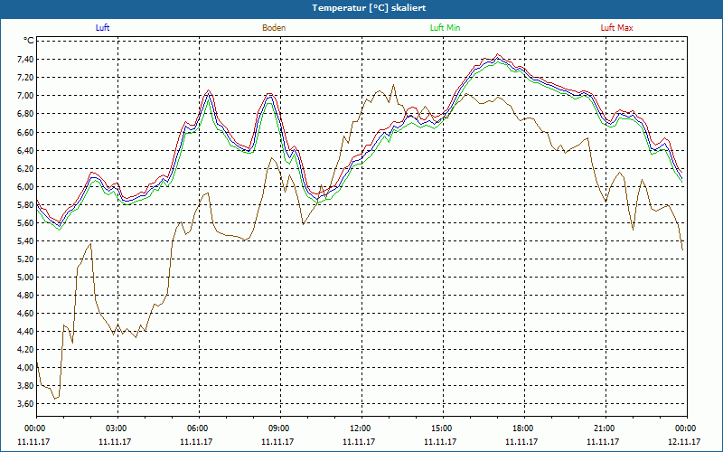The image size is (723, 452).
Task: Click the 6,40 value on the y-axis
Action: point(26,151)
